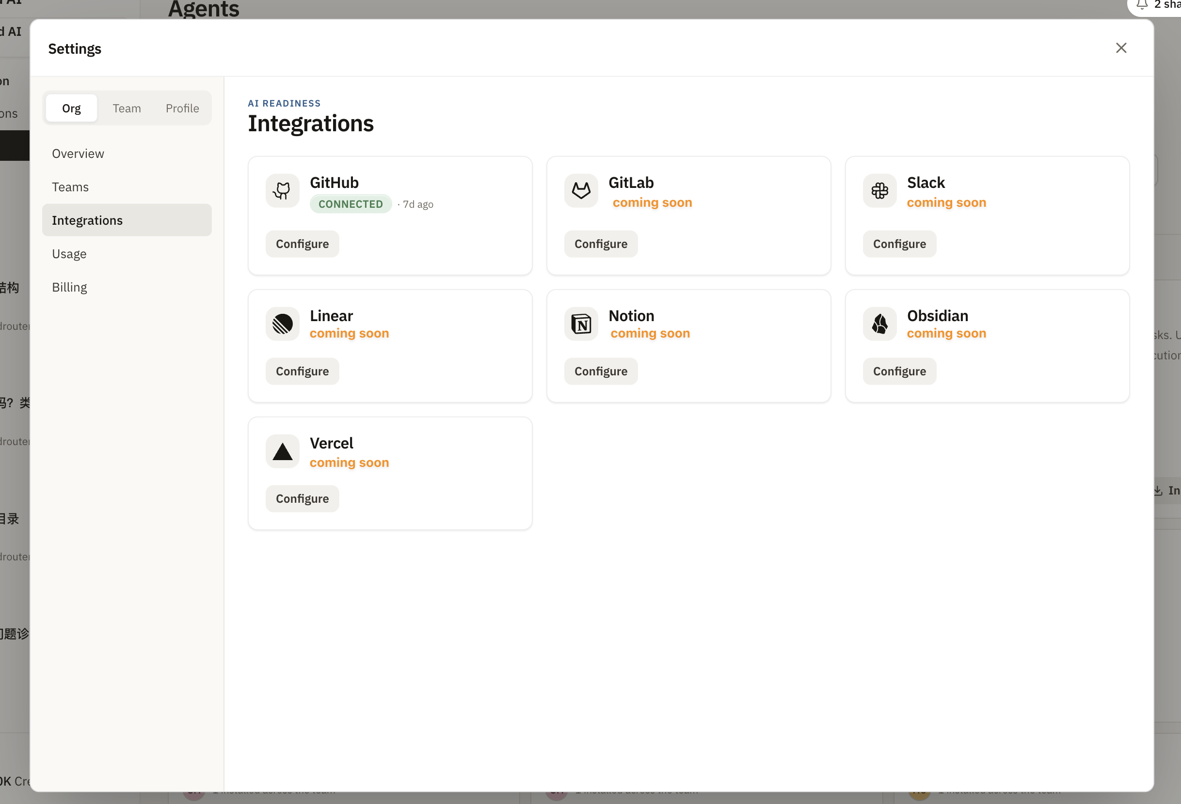
Task: Click the Slack logo icon
Action: [x=879, y=191]
